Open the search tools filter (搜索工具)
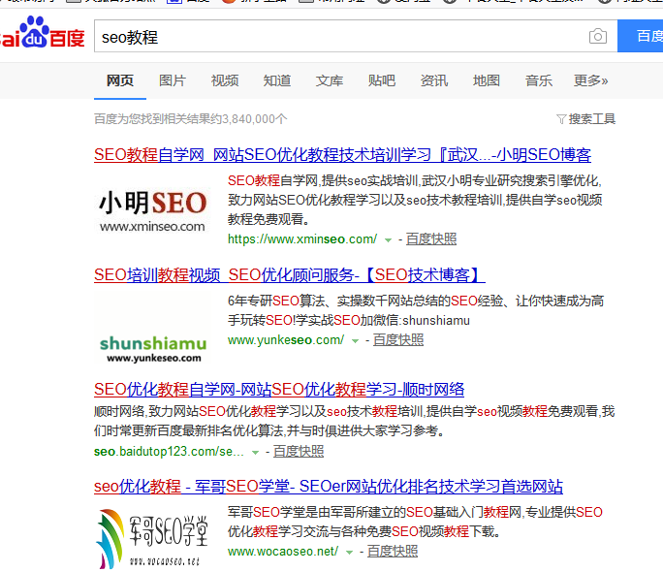 point(585,119)
